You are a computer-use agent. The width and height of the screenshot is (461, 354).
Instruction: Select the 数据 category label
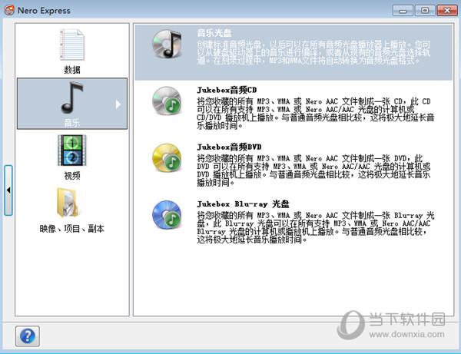click(71, 70)
